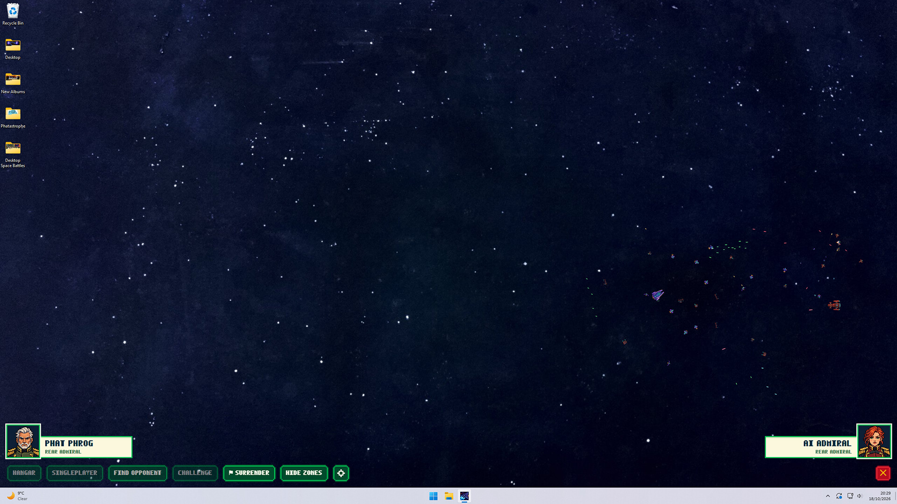The height and width of the screenshot is (504, 897).
Task: Click the Challenge button
Action: 195,473
